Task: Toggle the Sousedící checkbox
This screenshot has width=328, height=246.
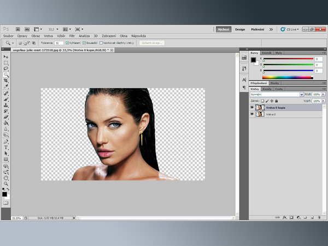Action: (x=84, y=42)
